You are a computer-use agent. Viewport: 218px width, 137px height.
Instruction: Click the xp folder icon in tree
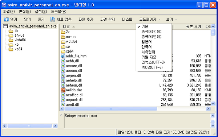(x=11, y=45)
